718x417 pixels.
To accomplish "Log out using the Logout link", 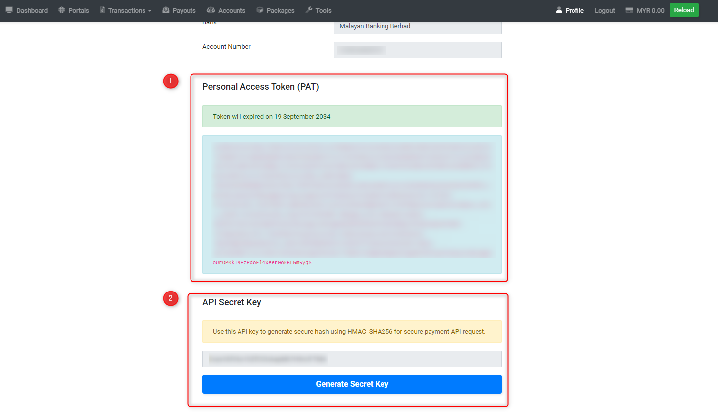I will point(605,10).
